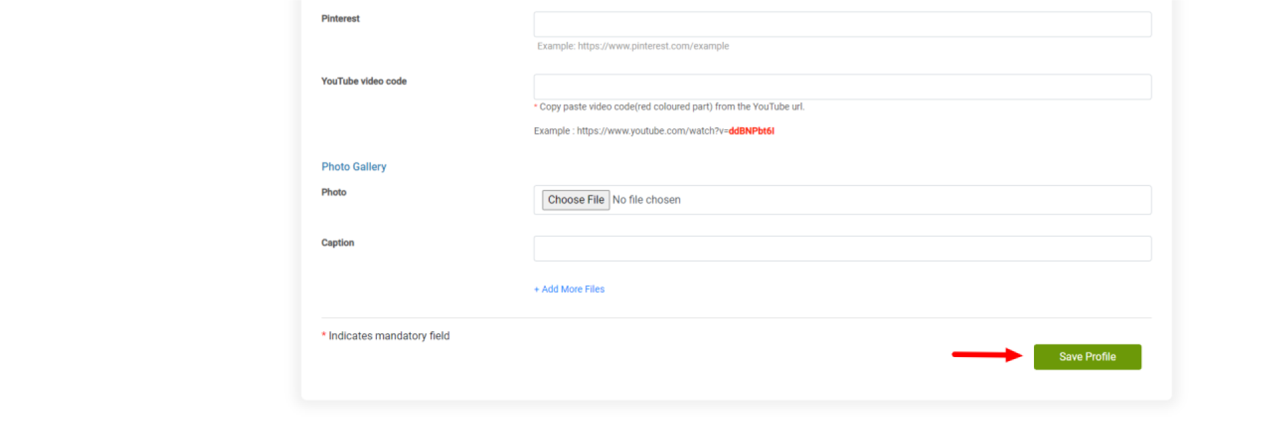Click the Pinterest URL input field
1287x422 pixels.
[842, 25]
